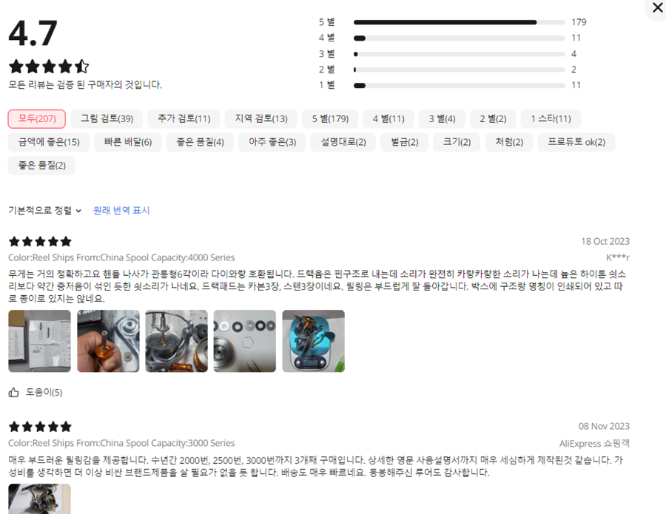Click the 도움이(5) helpful label

(44, 392)
